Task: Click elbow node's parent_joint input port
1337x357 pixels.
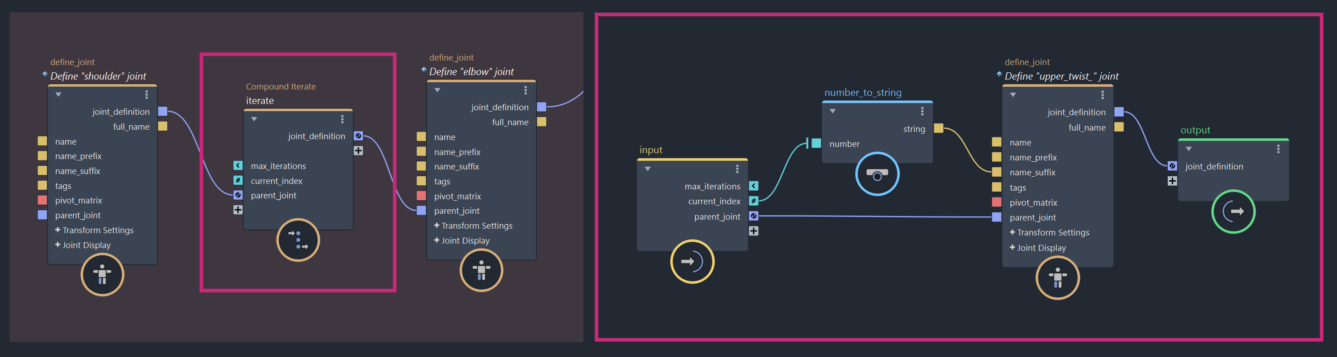Action: pyautogui.click(x=421, y=211)
